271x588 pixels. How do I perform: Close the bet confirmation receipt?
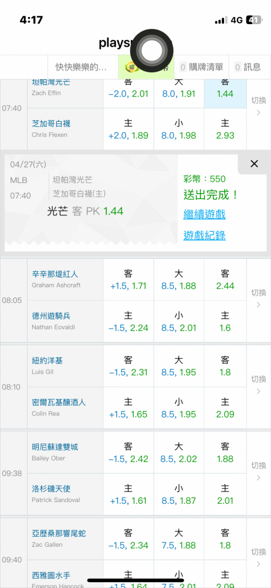[254, 164]
